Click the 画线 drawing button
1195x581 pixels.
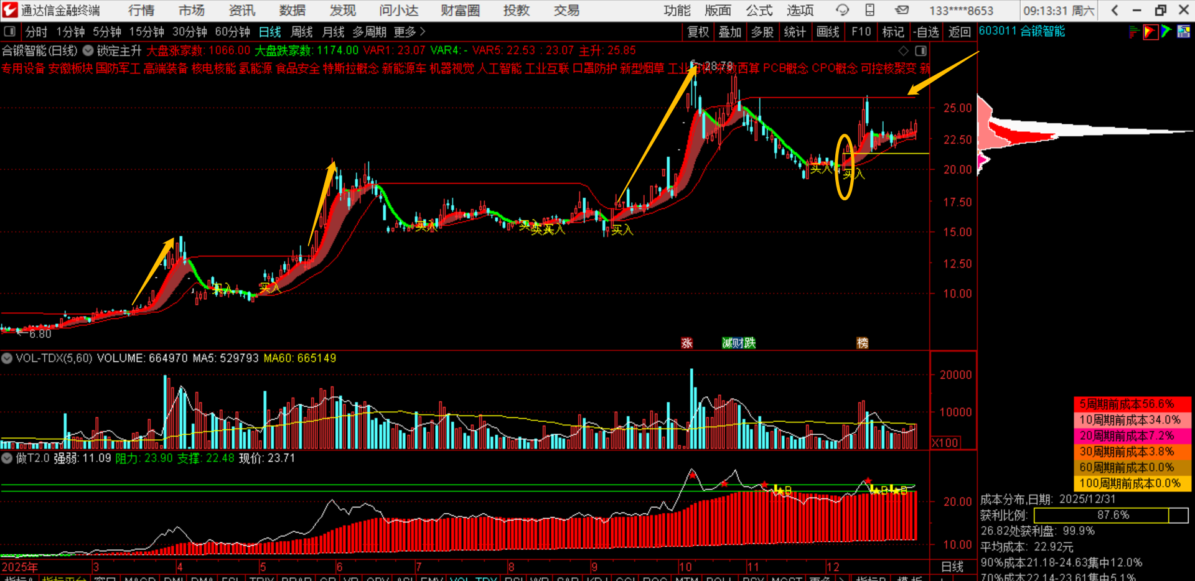coord(828,32)
